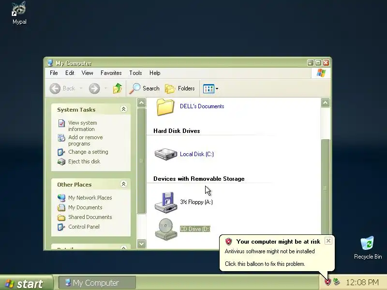Click the 'Your computer might be at risk' balloon

277,253
